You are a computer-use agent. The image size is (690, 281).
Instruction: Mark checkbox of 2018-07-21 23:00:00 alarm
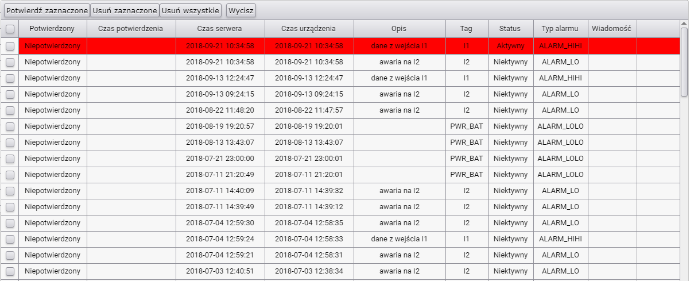[10, 159]
